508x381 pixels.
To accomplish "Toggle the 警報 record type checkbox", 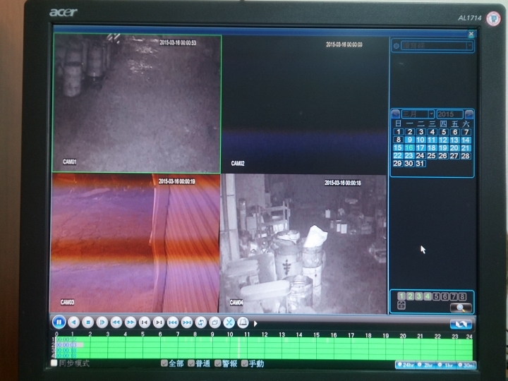I will click(218, 363).
